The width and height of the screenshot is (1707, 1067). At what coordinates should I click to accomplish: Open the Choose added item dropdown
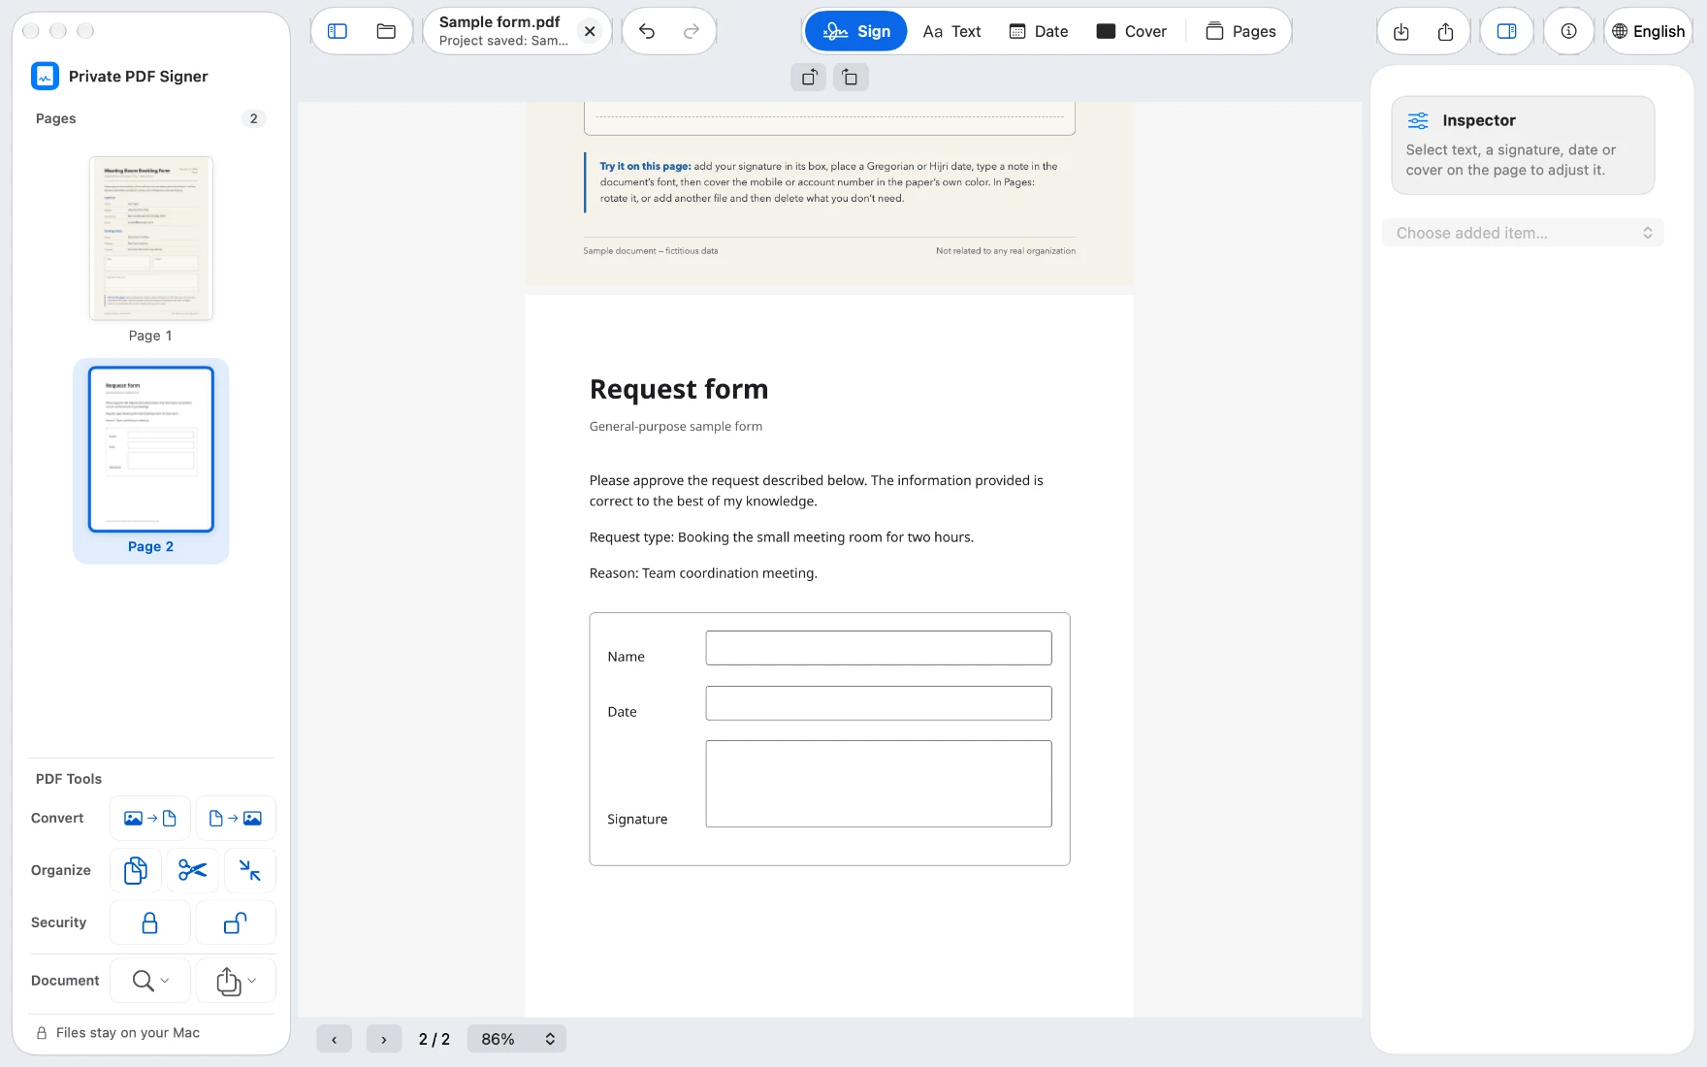[x=1523, y=233]
